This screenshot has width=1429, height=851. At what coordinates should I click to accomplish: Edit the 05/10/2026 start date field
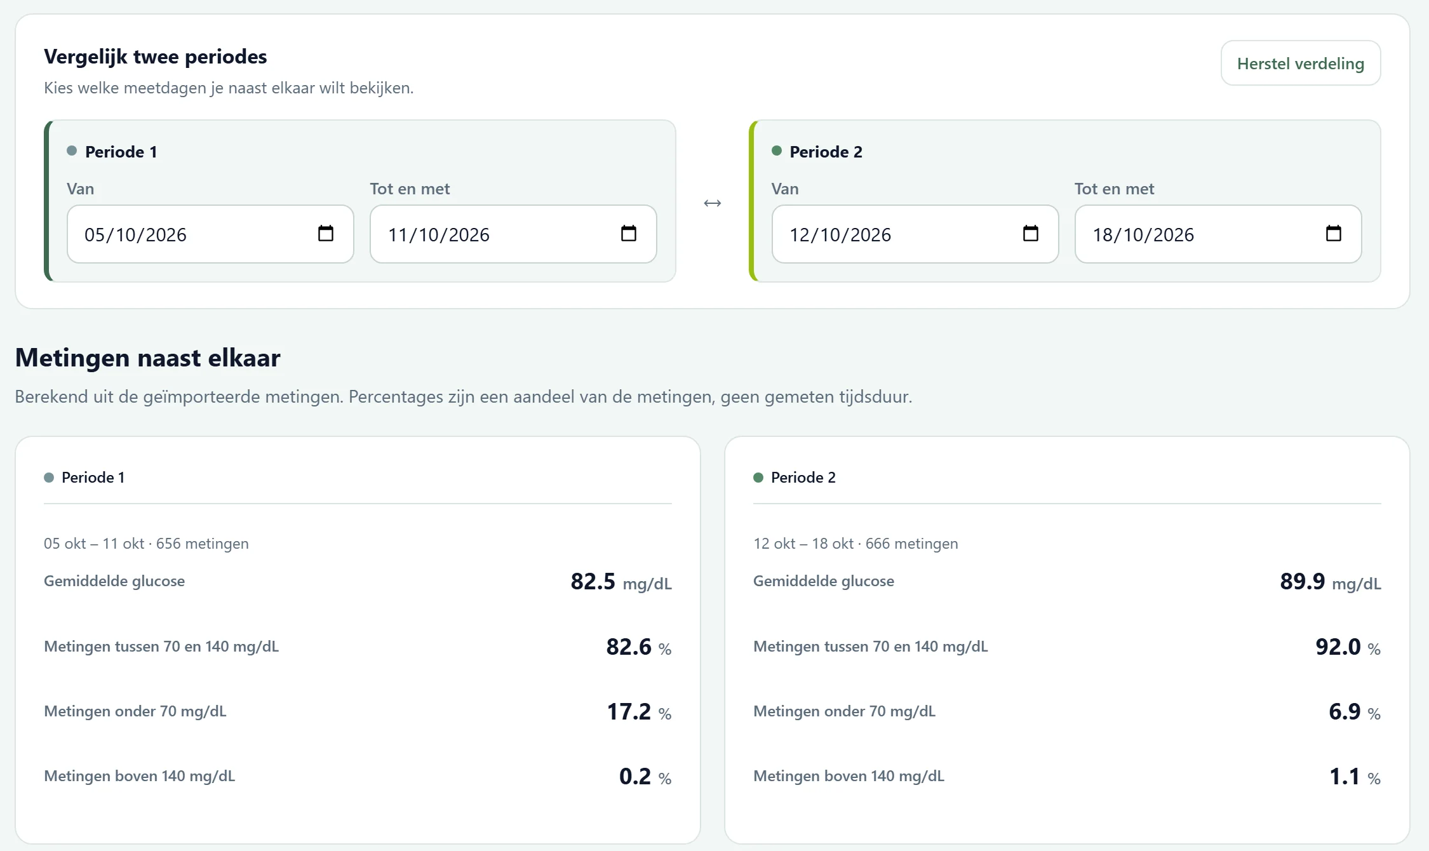pyautogui.click(x=210, y=234)
